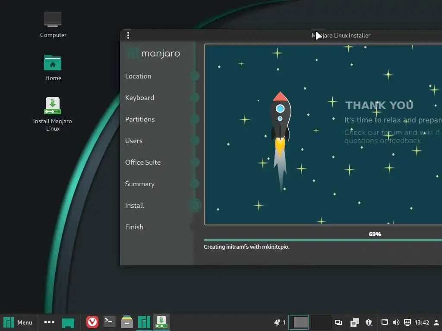Viewport: 442px width, 331px height.
Task: Open the terminal from taskbar
Action: pos(109,322)
